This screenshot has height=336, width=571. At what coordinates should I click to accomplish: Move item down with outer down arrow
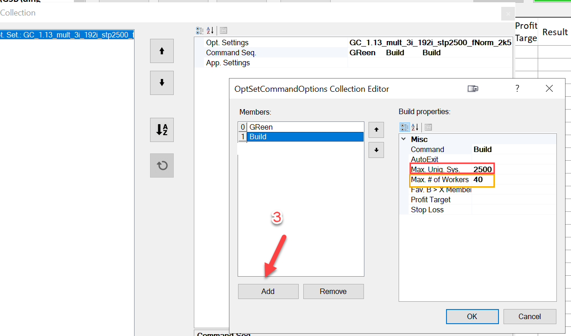pos(162,83)
